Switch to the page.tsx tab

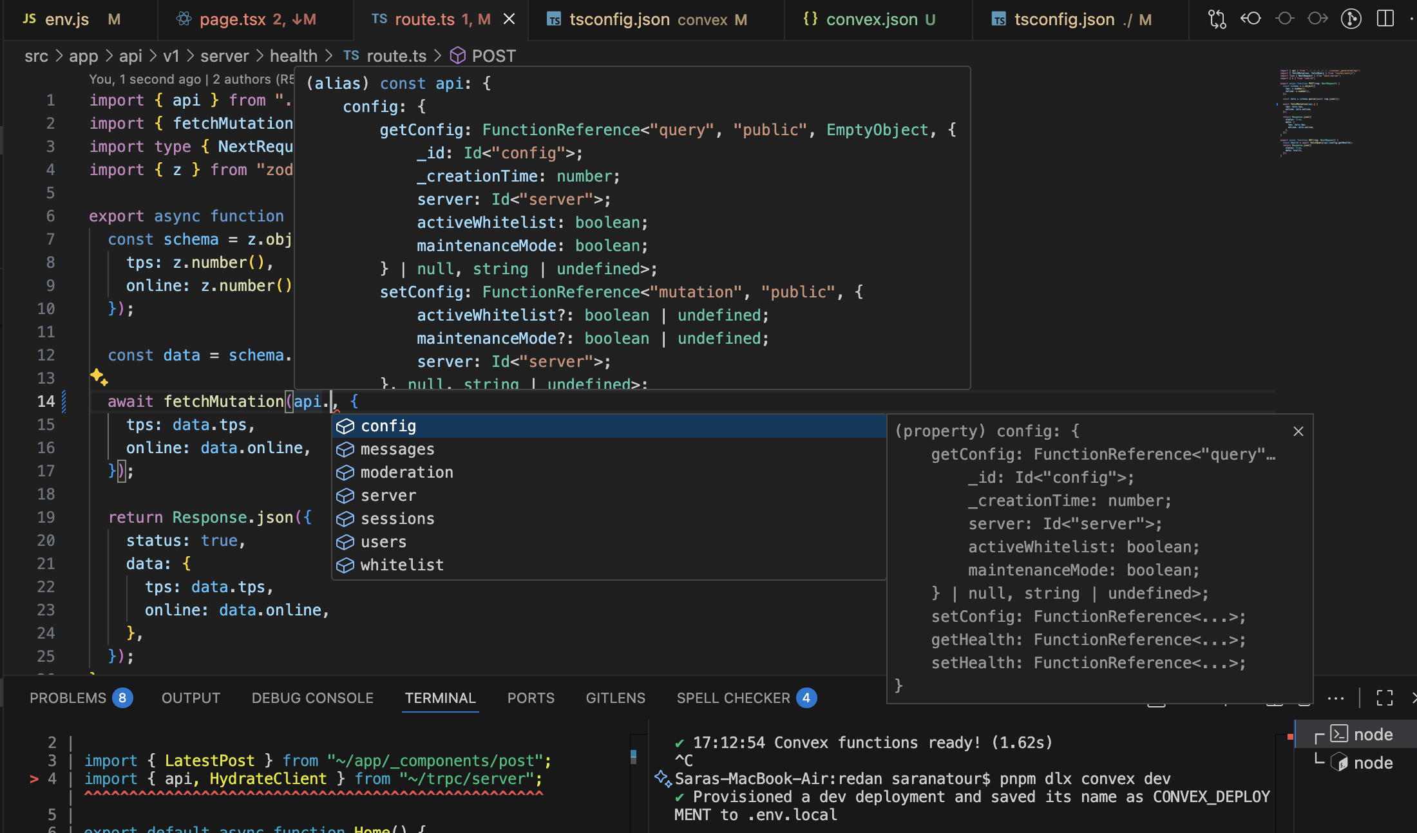pyautogui.click(x=255, y=19)
